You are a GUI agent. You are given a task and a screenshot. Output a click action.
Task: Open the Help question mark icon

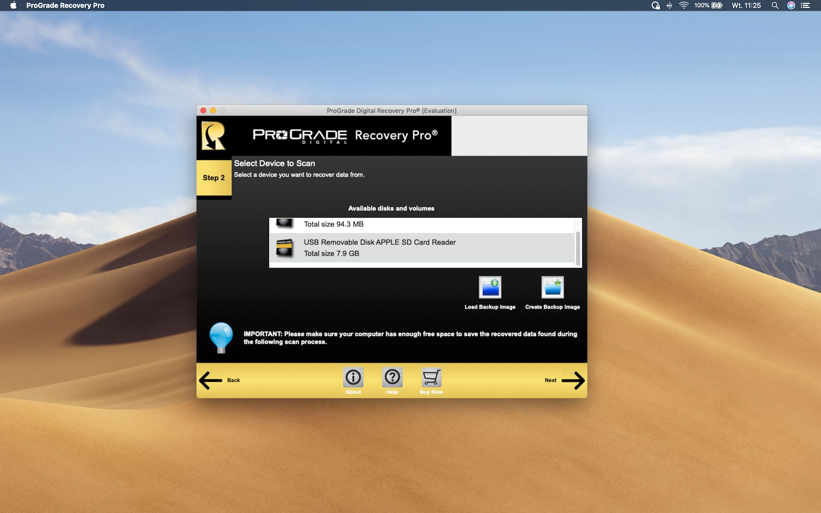pos(392,377)
